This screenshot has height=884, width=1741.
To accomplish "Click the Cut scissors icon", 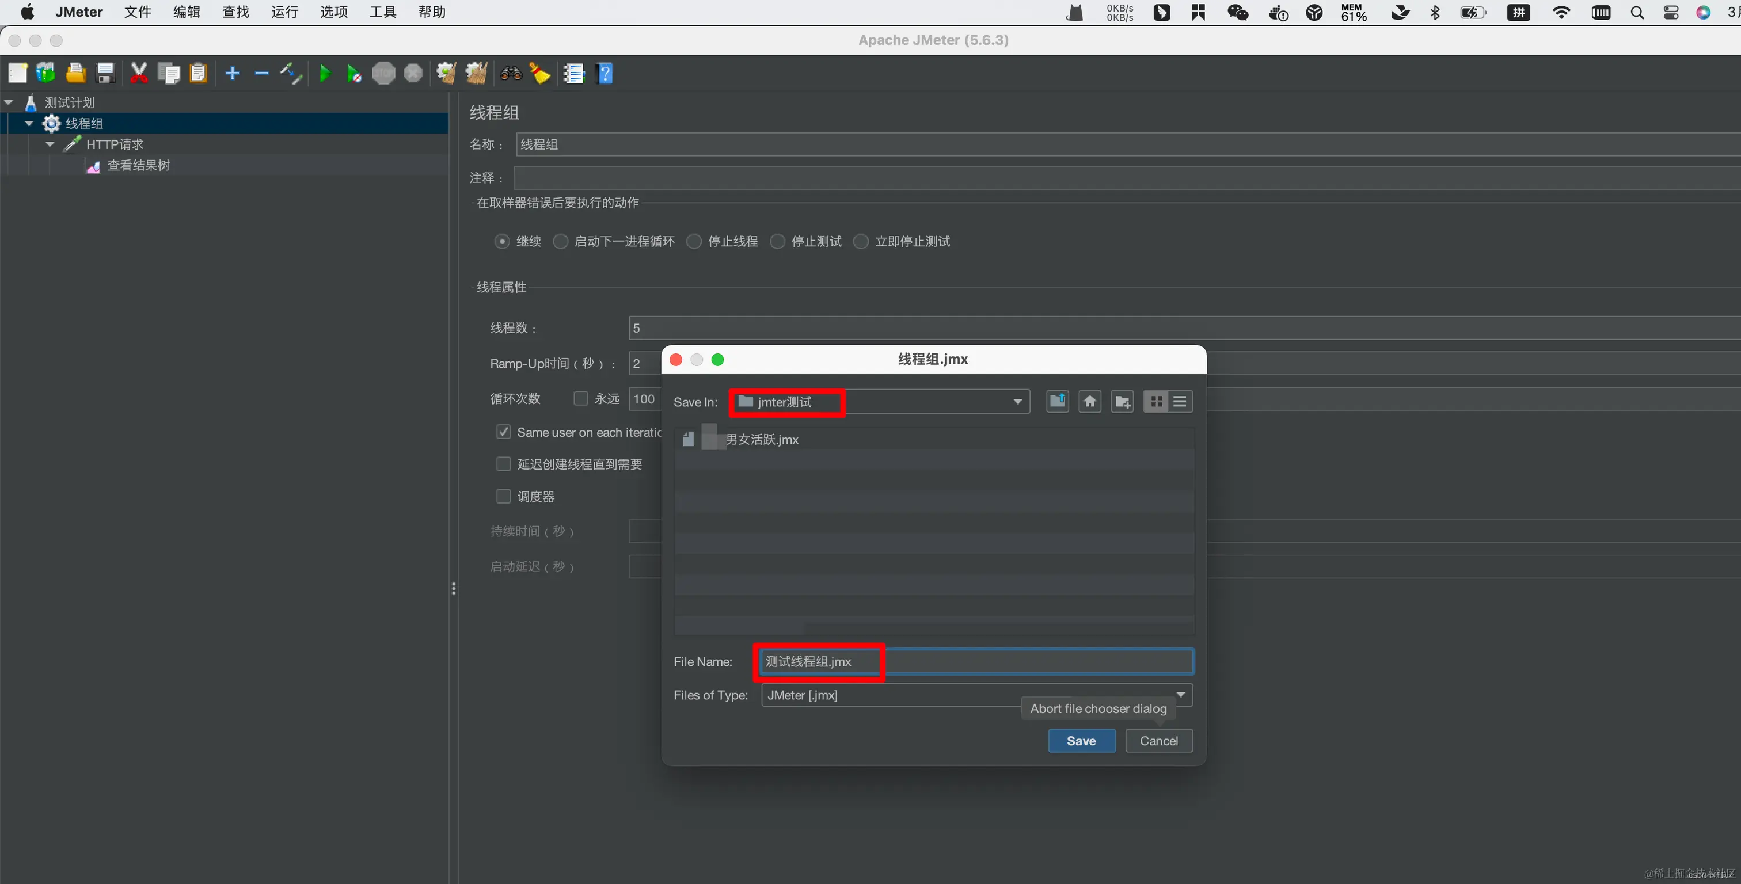I will (x=139, y=73).
